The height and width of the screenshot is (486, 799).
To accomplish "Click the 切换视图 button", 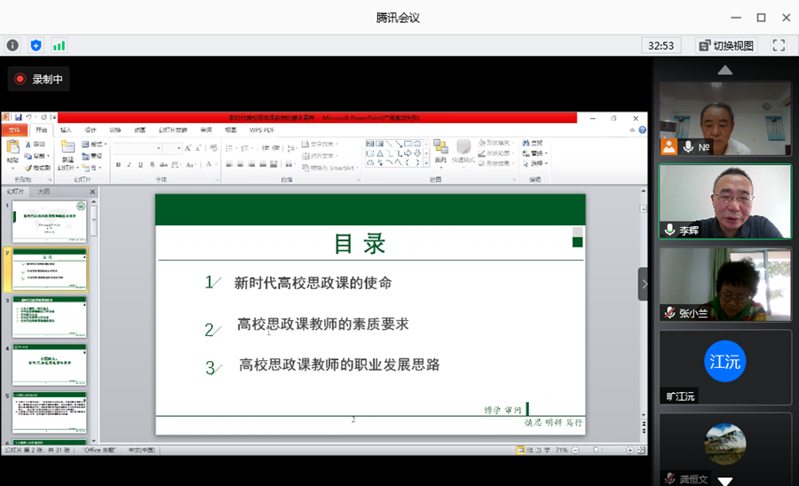I will [725, 45].
